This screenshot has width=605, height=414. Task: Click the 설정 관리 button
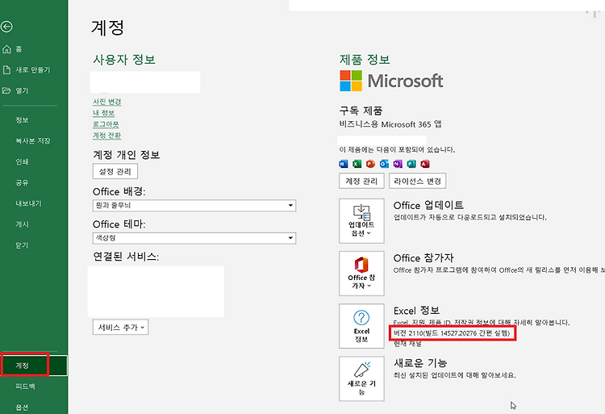click(x=115, y=171)
